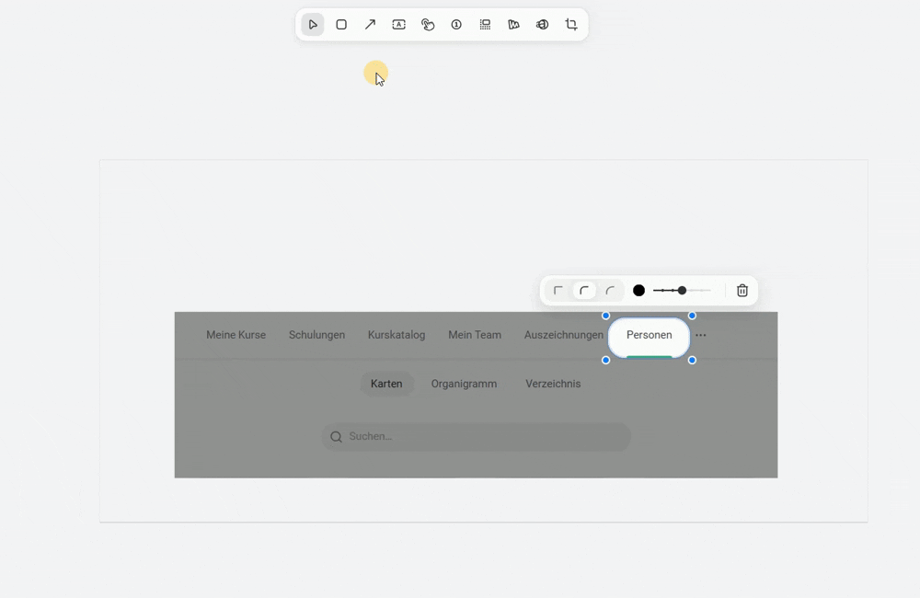This screenshot has width=920, height=598.
Task: Activate the text box tool
Action: pos(398,25)
